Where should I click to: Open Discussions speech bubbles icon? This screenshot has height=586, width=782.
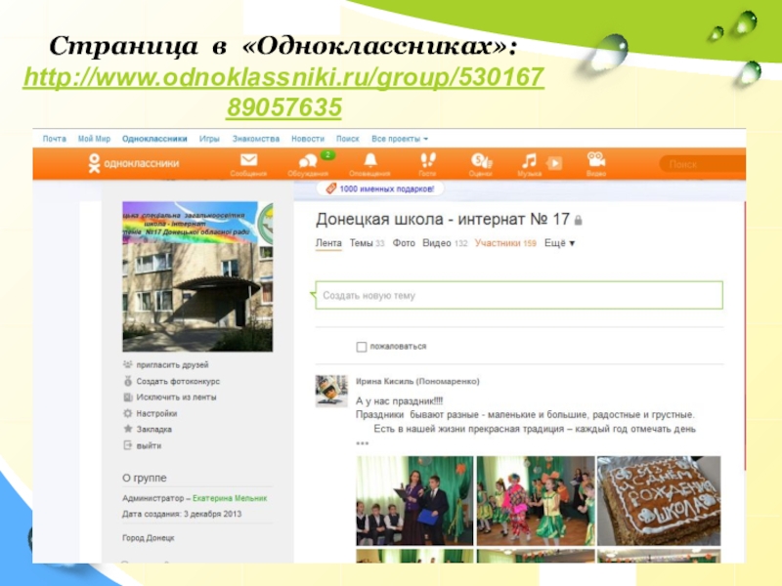(x=308, y=161)
